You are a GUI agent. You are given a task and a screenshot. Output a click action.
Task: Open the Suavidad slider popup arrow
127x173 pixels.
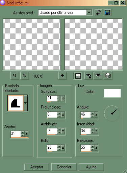click(x=63, y=98)
